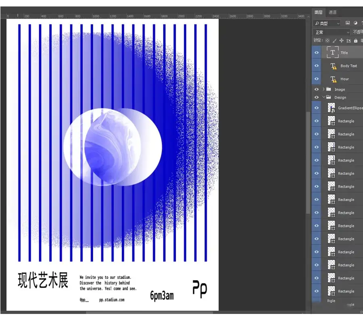Click the lock transparent pixels icon
The height and width of the screenshot is (318, 363).
point(328,41)
